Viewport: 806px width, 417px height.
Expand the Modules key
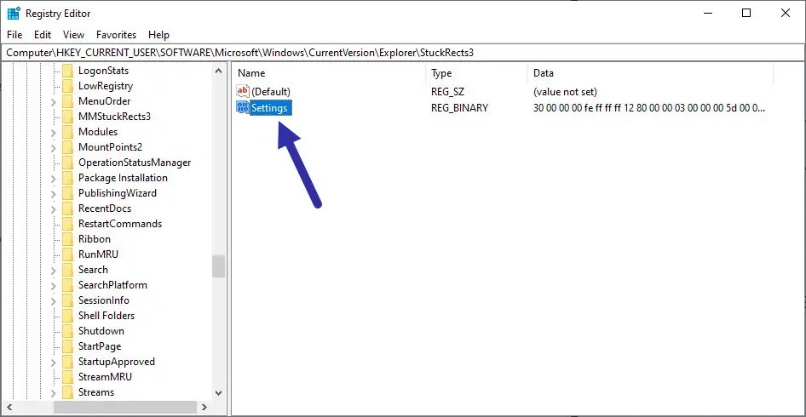click(54, 133)
